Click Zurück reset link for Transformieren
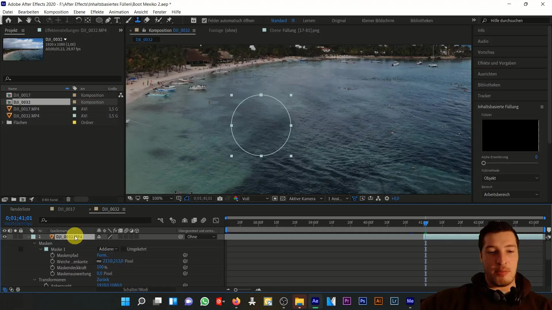552x310 pixels. (103, 280)
